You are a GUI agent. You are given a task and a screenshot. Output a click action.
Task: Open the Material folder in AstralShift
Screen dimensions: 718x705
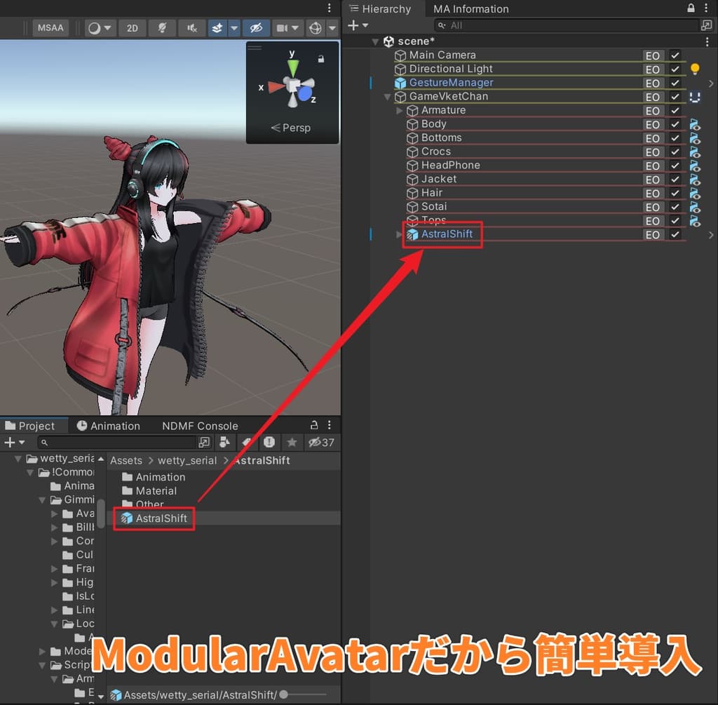pos(149,490)
